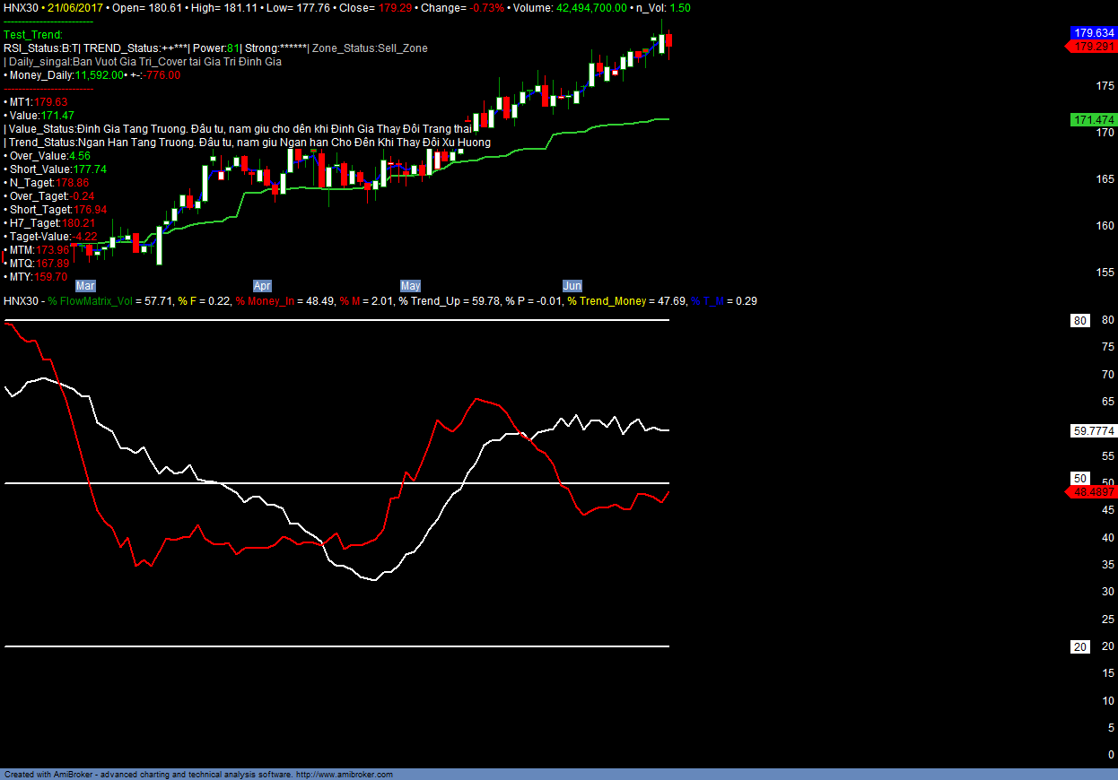The height and width of the screenshot is (780, 1118).
Task: Click the % FlowMatrix_Vol indicator title
Action: click(x=90, y=301)
